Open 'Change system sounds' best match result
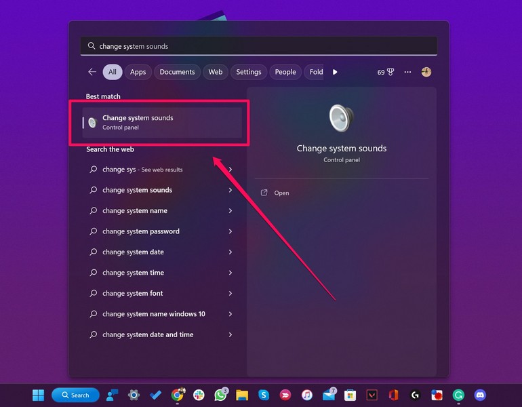Image resolution: width=522 pixels, height=407 pixels. (x=162, y=122)
